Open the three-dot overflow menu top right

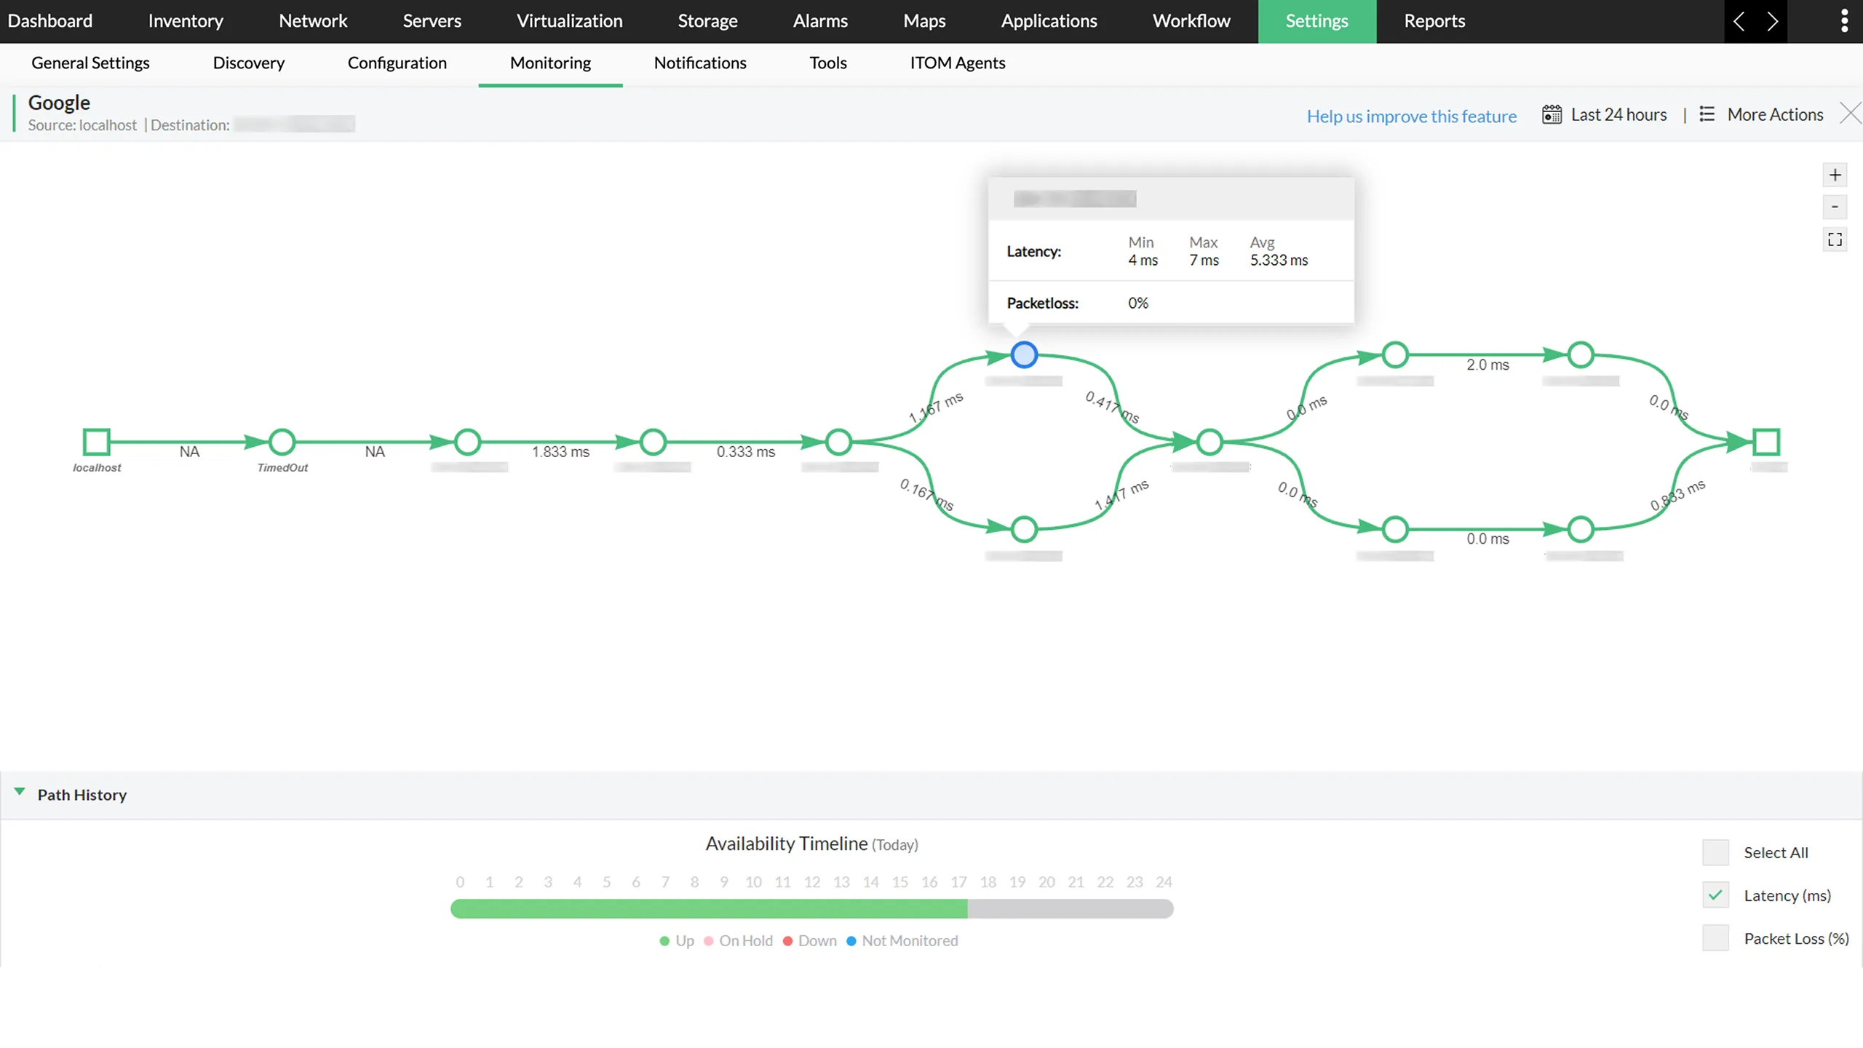click(x=1845, y=20)
